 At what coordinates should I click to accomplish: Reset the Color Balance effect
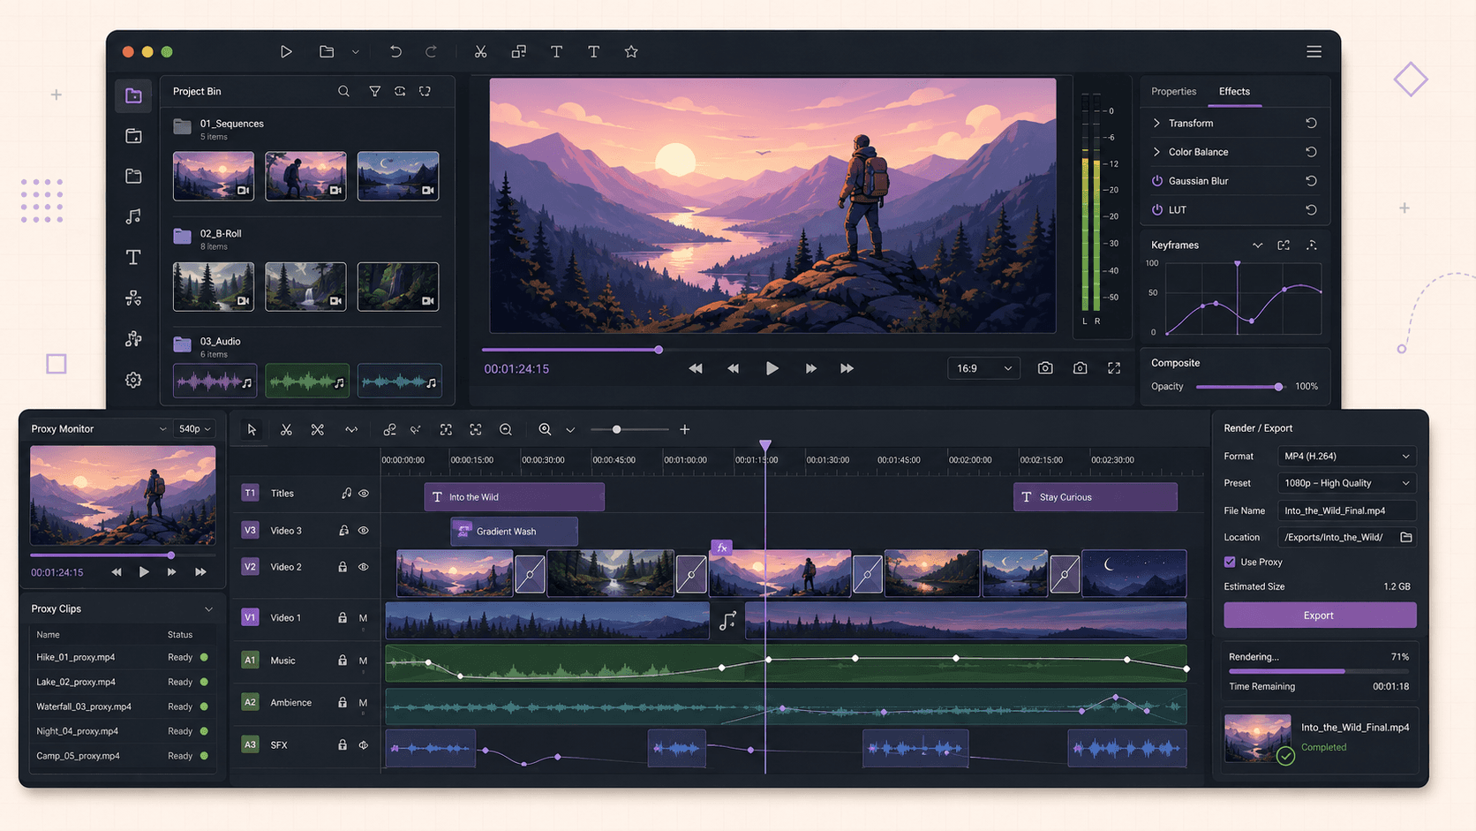tap(1311, 152)
